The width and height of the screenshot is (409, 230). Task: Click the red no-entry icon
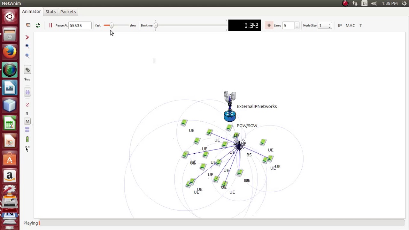tap(27, 105)
